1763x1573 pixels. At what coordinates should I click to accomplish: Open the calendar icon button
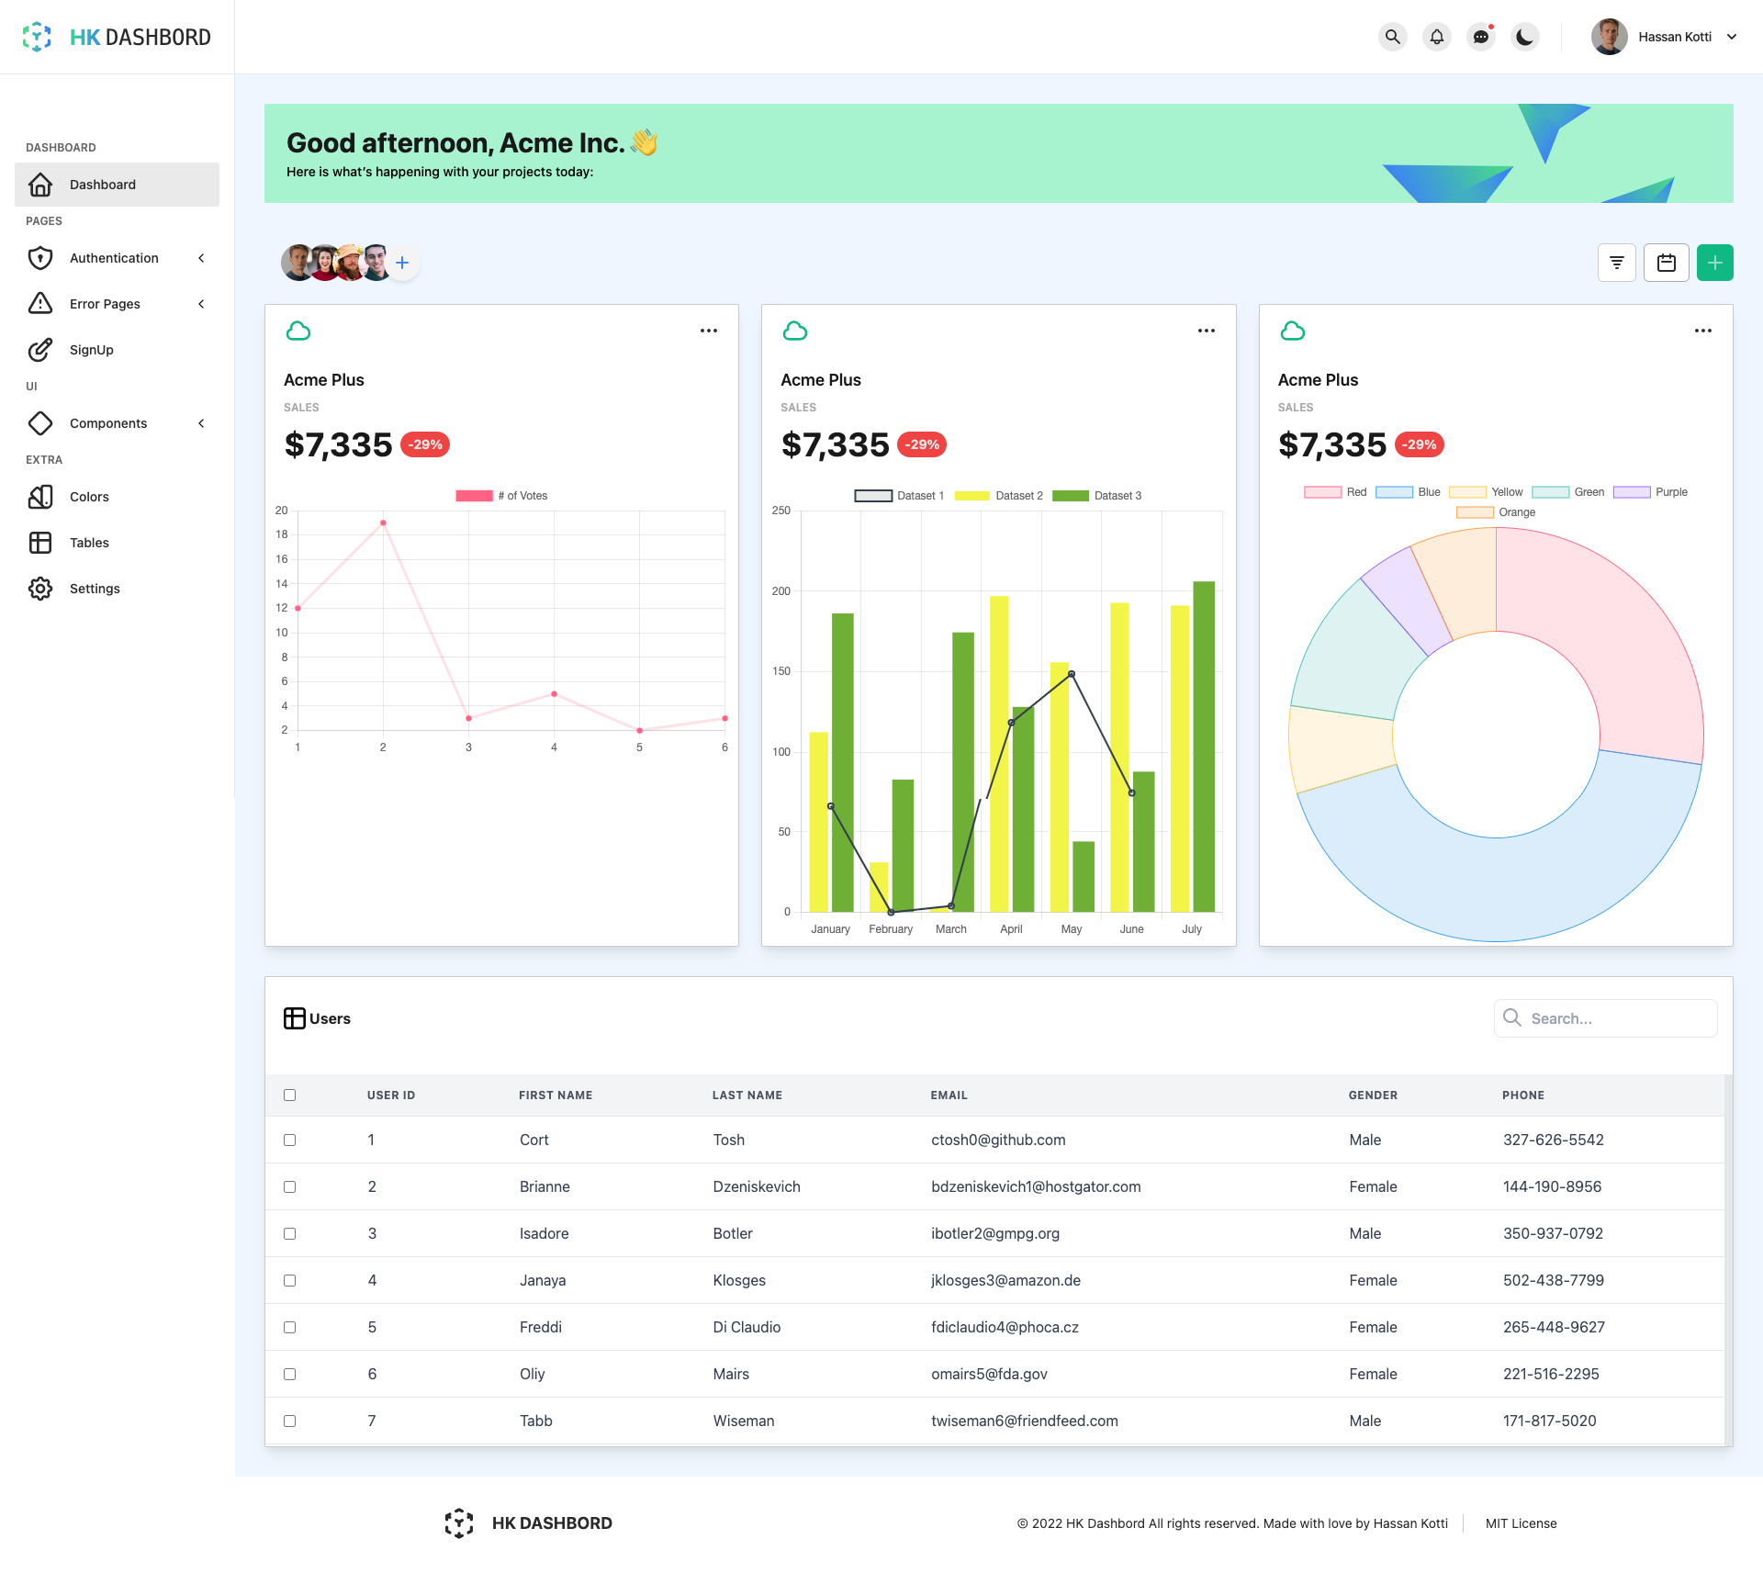click(x=1666, y=263)
